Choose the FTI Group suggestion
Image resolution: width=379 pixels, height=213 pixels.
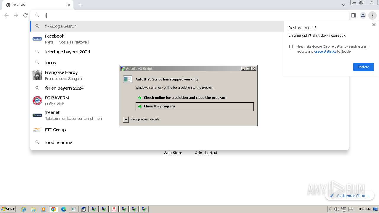tap(189, 130)
